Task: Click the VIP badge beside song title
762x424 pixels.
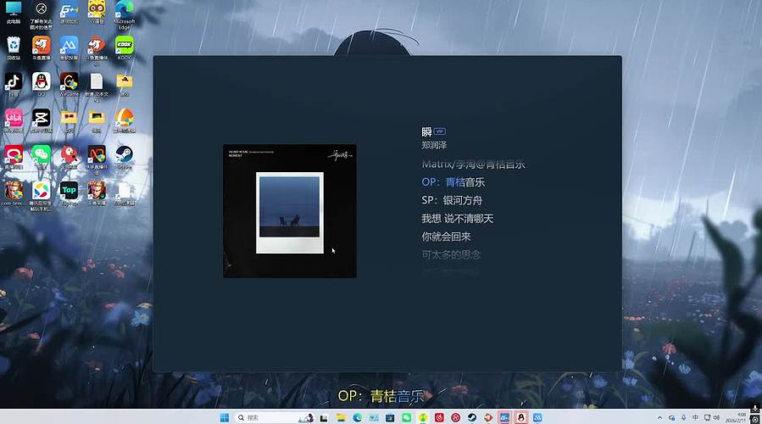Action: click(x=440, y=131)
